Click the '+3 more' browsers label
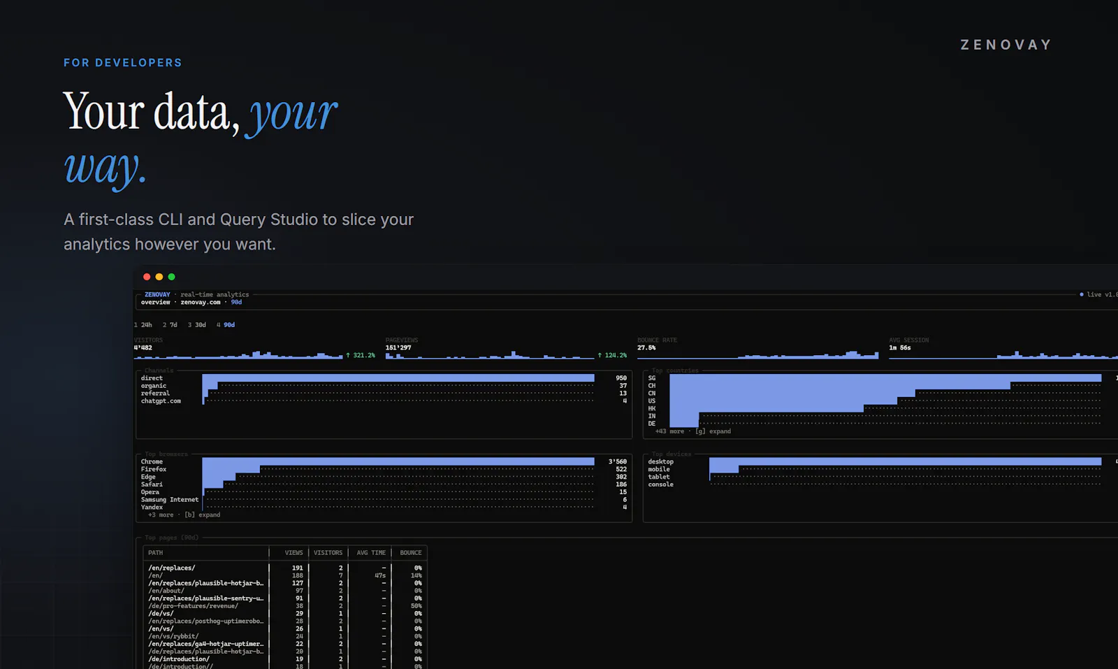 point(161,515)
